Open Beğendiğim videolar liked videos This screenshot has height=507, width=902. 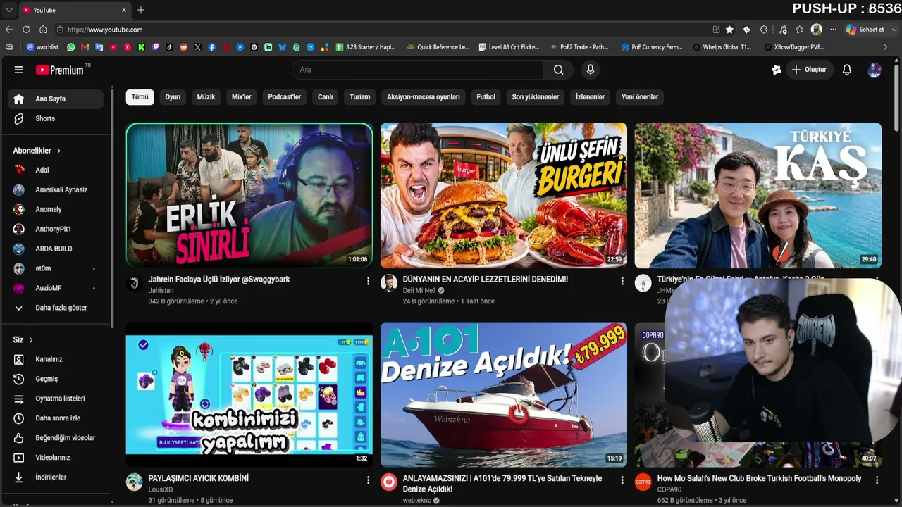[x=56, y=438]
